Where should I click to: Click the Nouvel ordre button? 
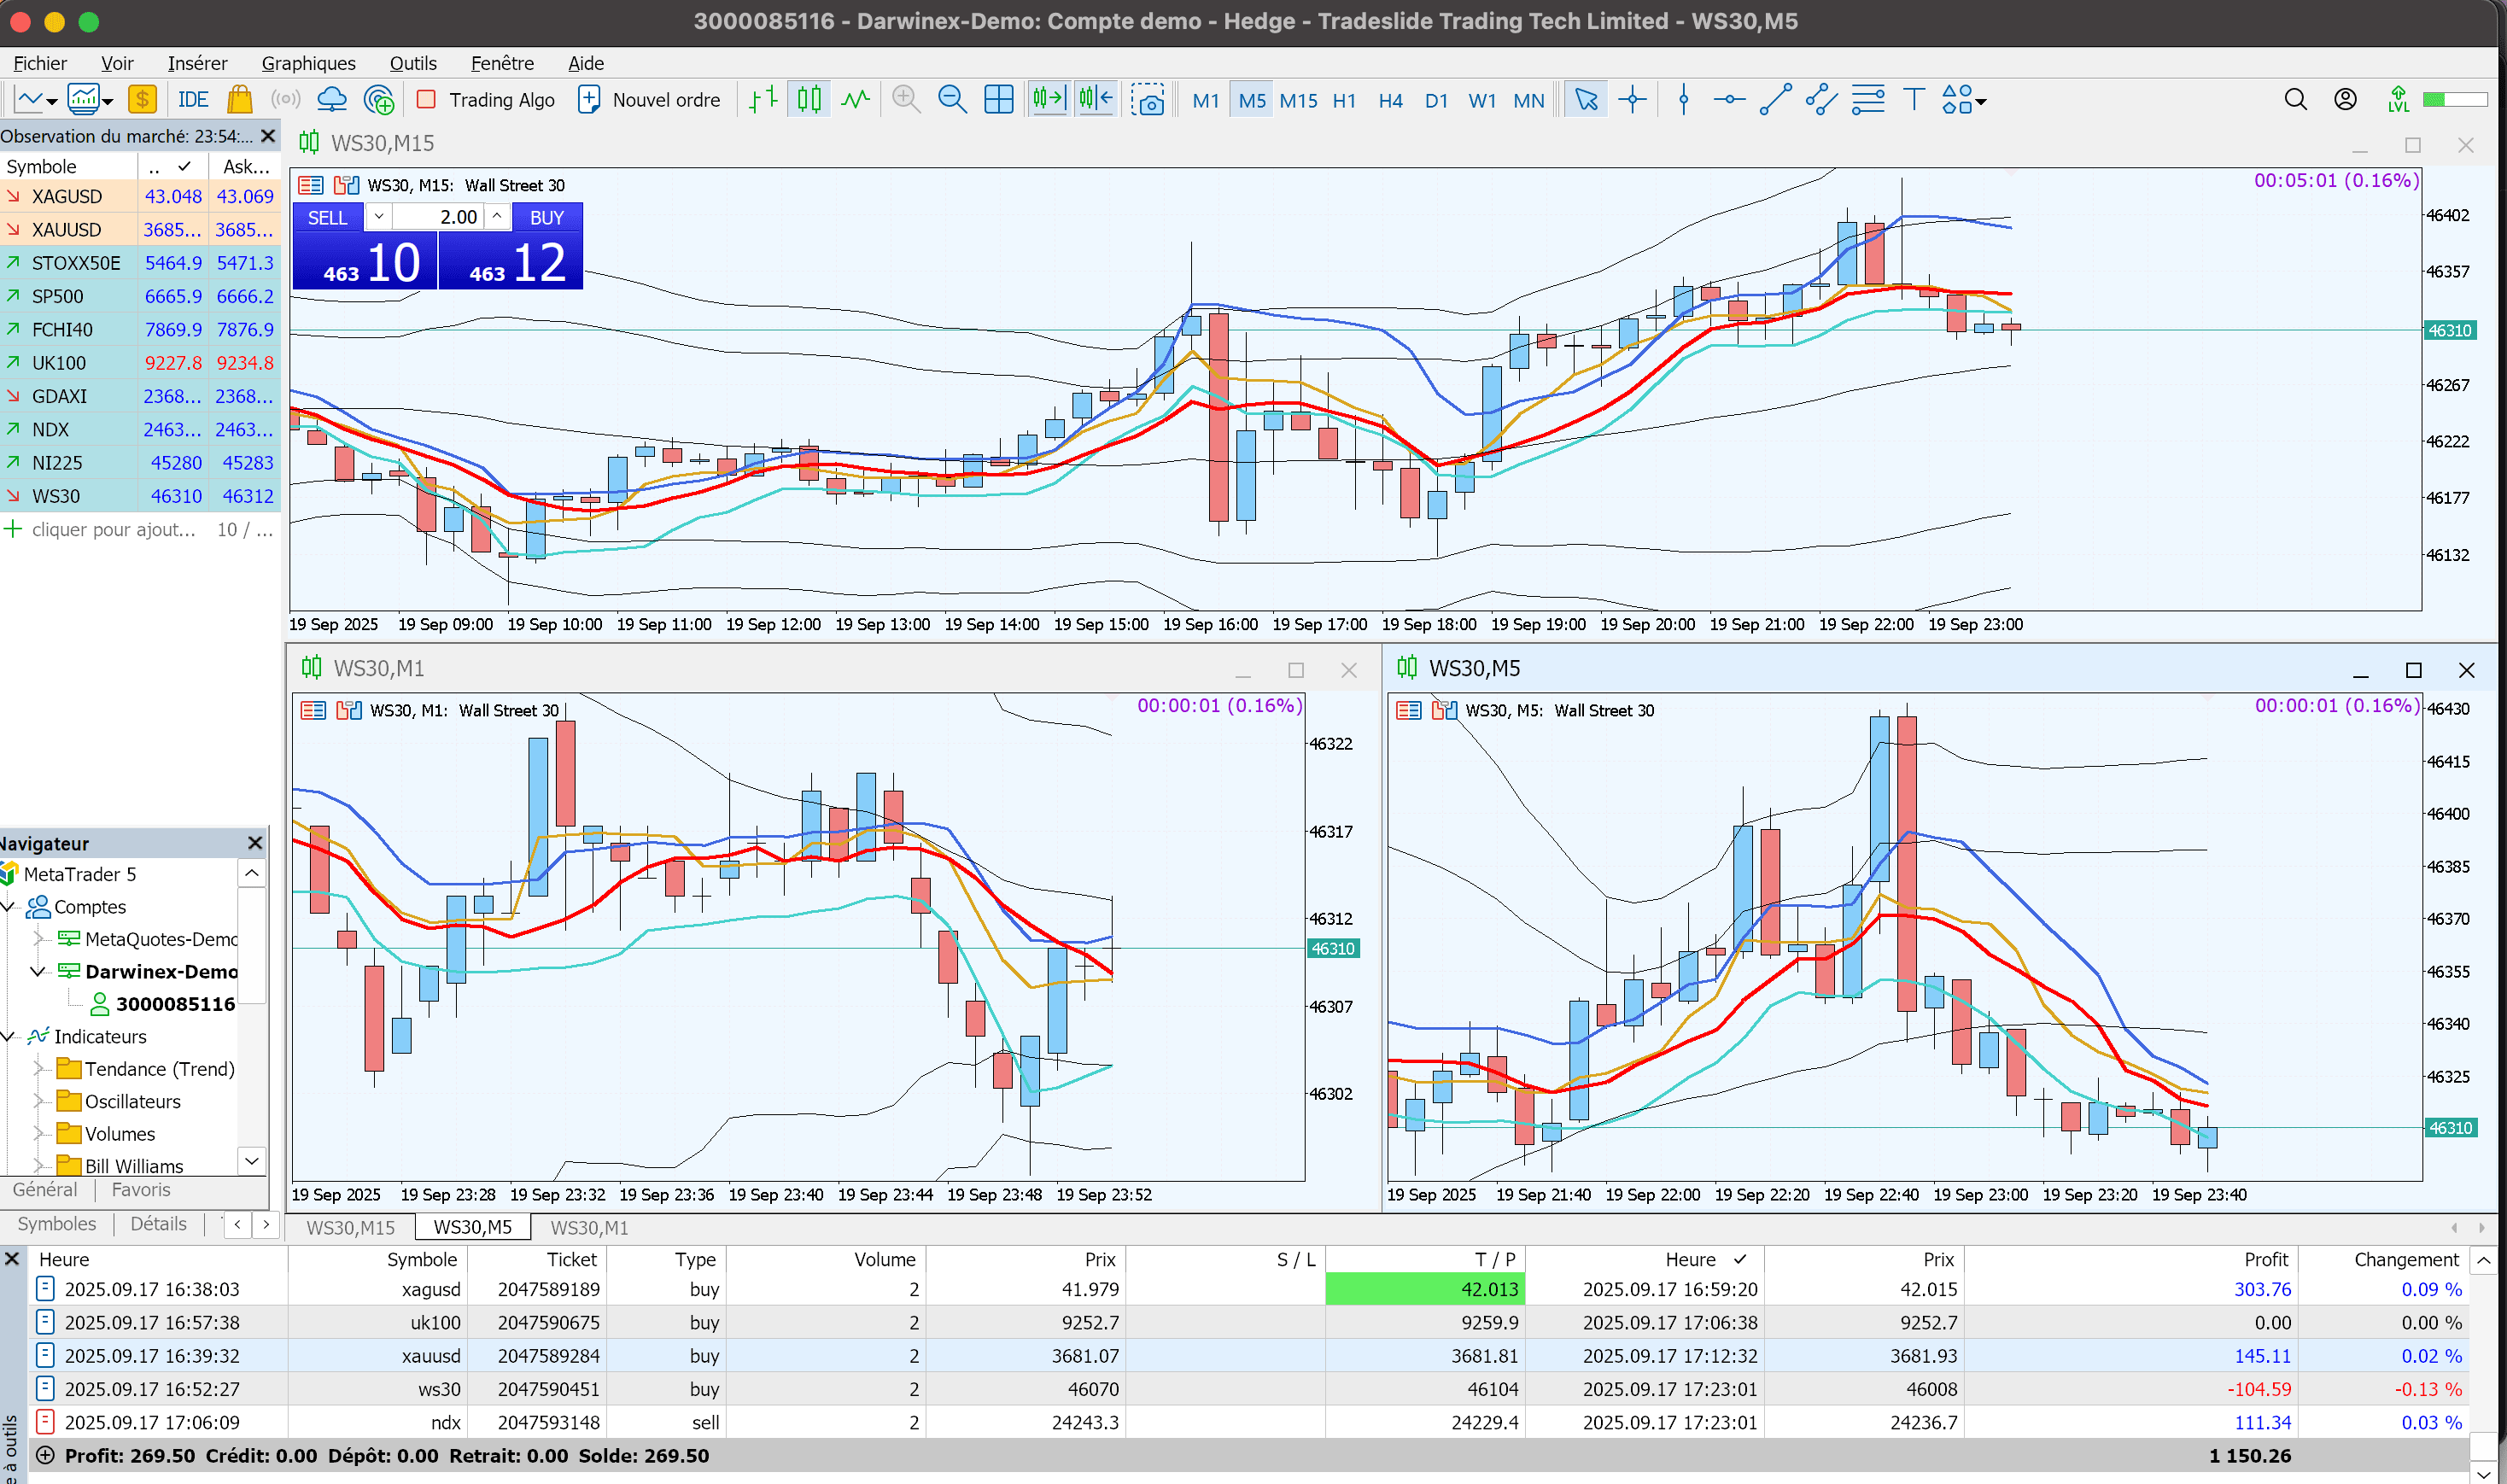click(650, 100)
